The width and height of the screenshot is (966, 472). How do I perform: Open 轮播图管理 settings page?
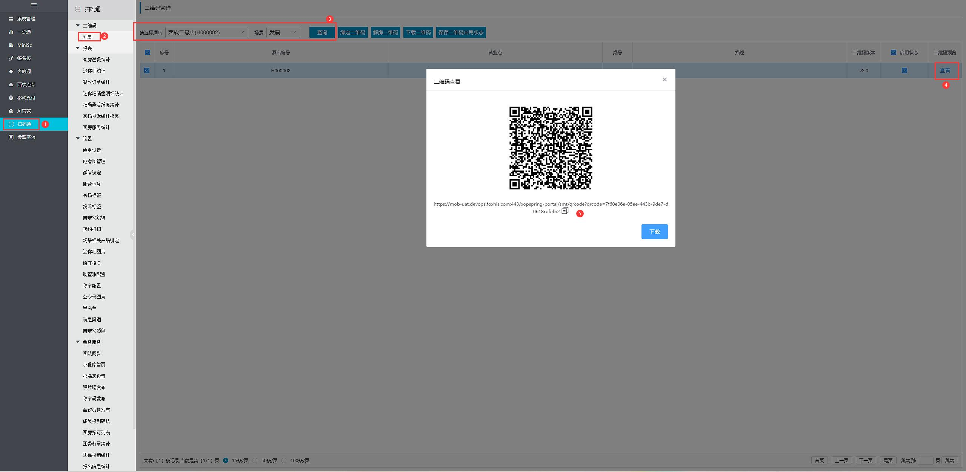click(x=94, y=161)
